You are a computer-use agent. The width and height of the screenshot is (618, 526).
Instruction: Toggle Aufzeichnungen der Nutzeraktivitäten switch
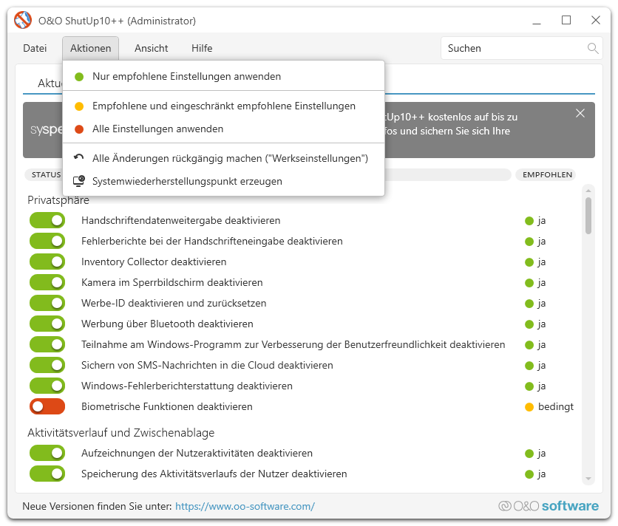coord(47,453)
